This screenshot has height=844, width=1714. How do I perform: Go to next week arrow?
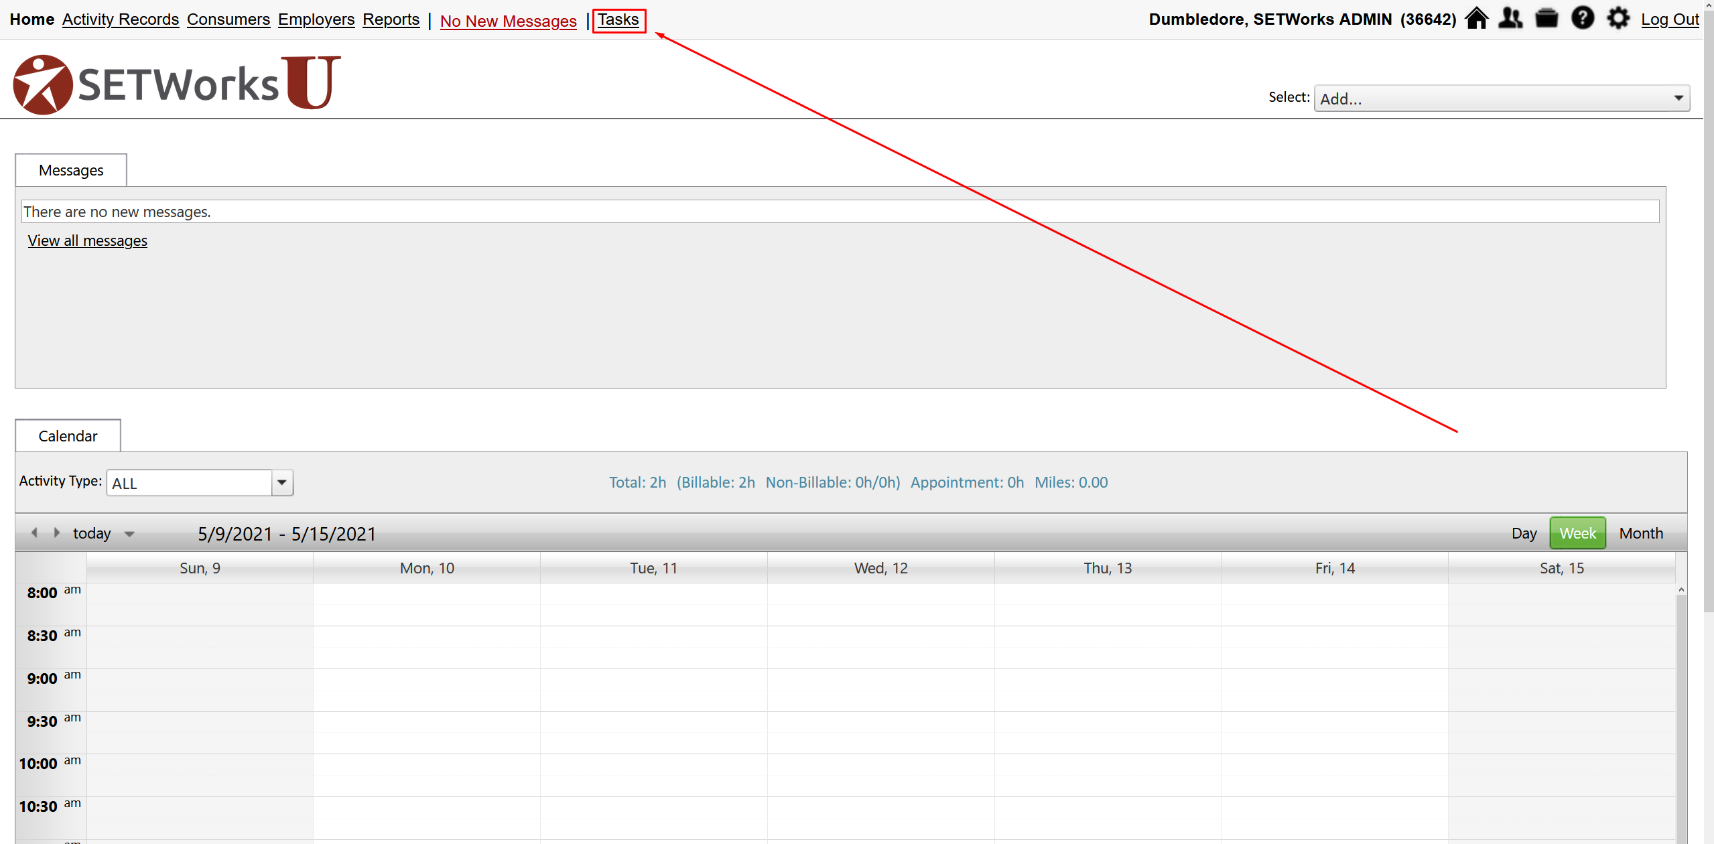pyautogui.click(x=57, y=533)
